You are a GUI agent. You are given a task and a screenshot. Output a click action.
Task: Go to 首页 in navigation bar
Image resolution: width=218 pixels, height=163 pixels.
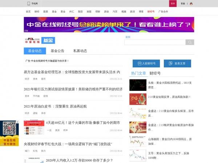coord(28,12)
